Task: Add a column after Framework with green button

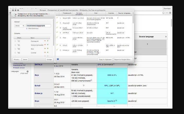Action: tap(48, 41)
